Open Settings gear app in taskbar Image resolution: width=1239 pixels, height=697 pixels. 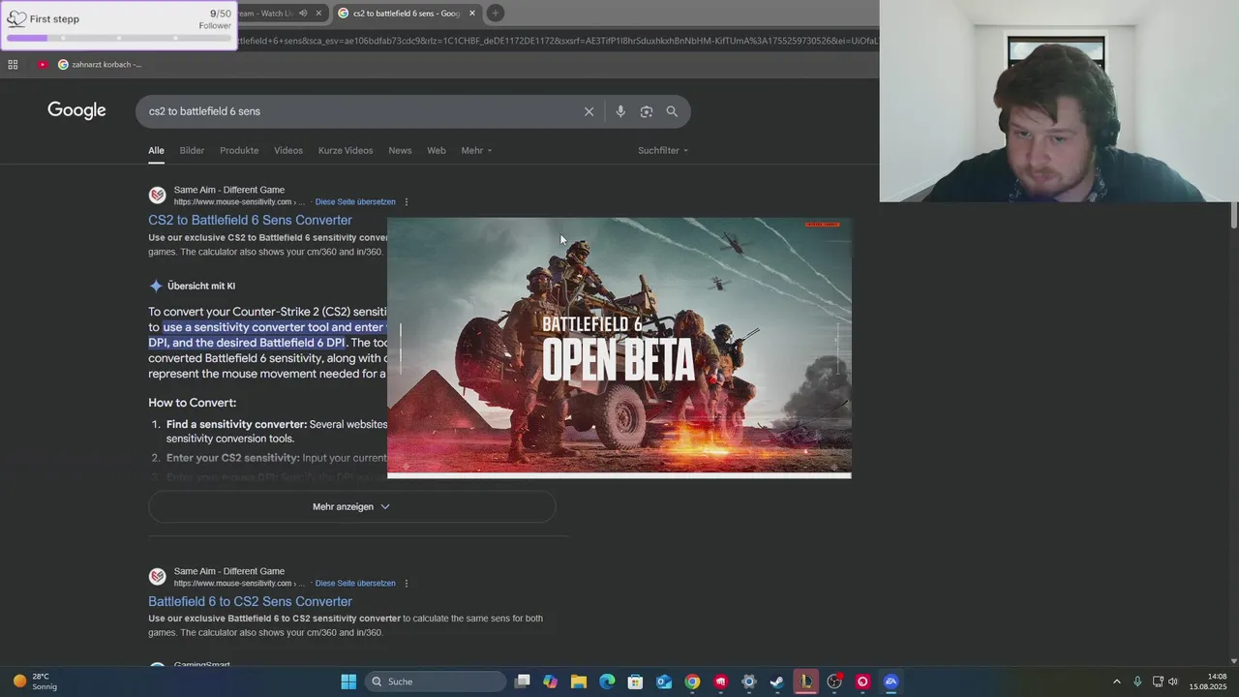(748, 682)
